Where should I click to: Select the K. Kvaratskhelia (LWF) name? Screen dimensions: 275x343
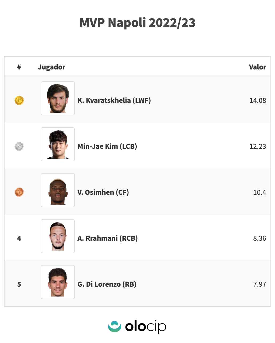(114, 100)
